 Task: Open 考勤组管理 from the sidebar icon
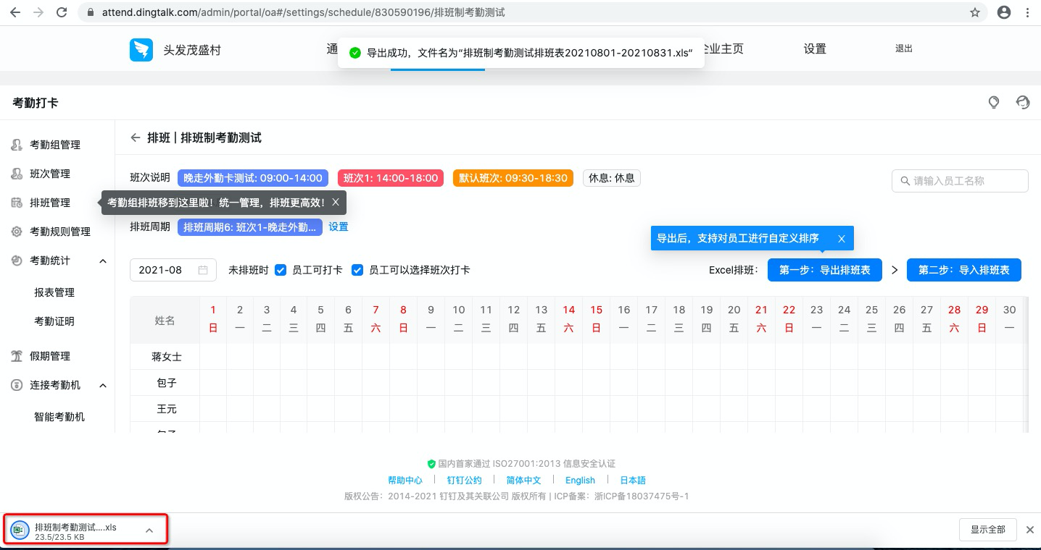pyautogui.click(x=16, y=145)
